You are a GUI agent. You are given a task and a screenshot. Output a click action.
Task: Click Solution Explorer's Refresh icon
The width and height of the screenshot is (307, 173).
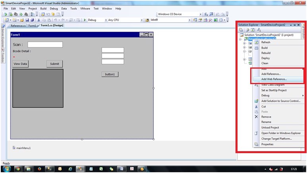tap(253, 30)
